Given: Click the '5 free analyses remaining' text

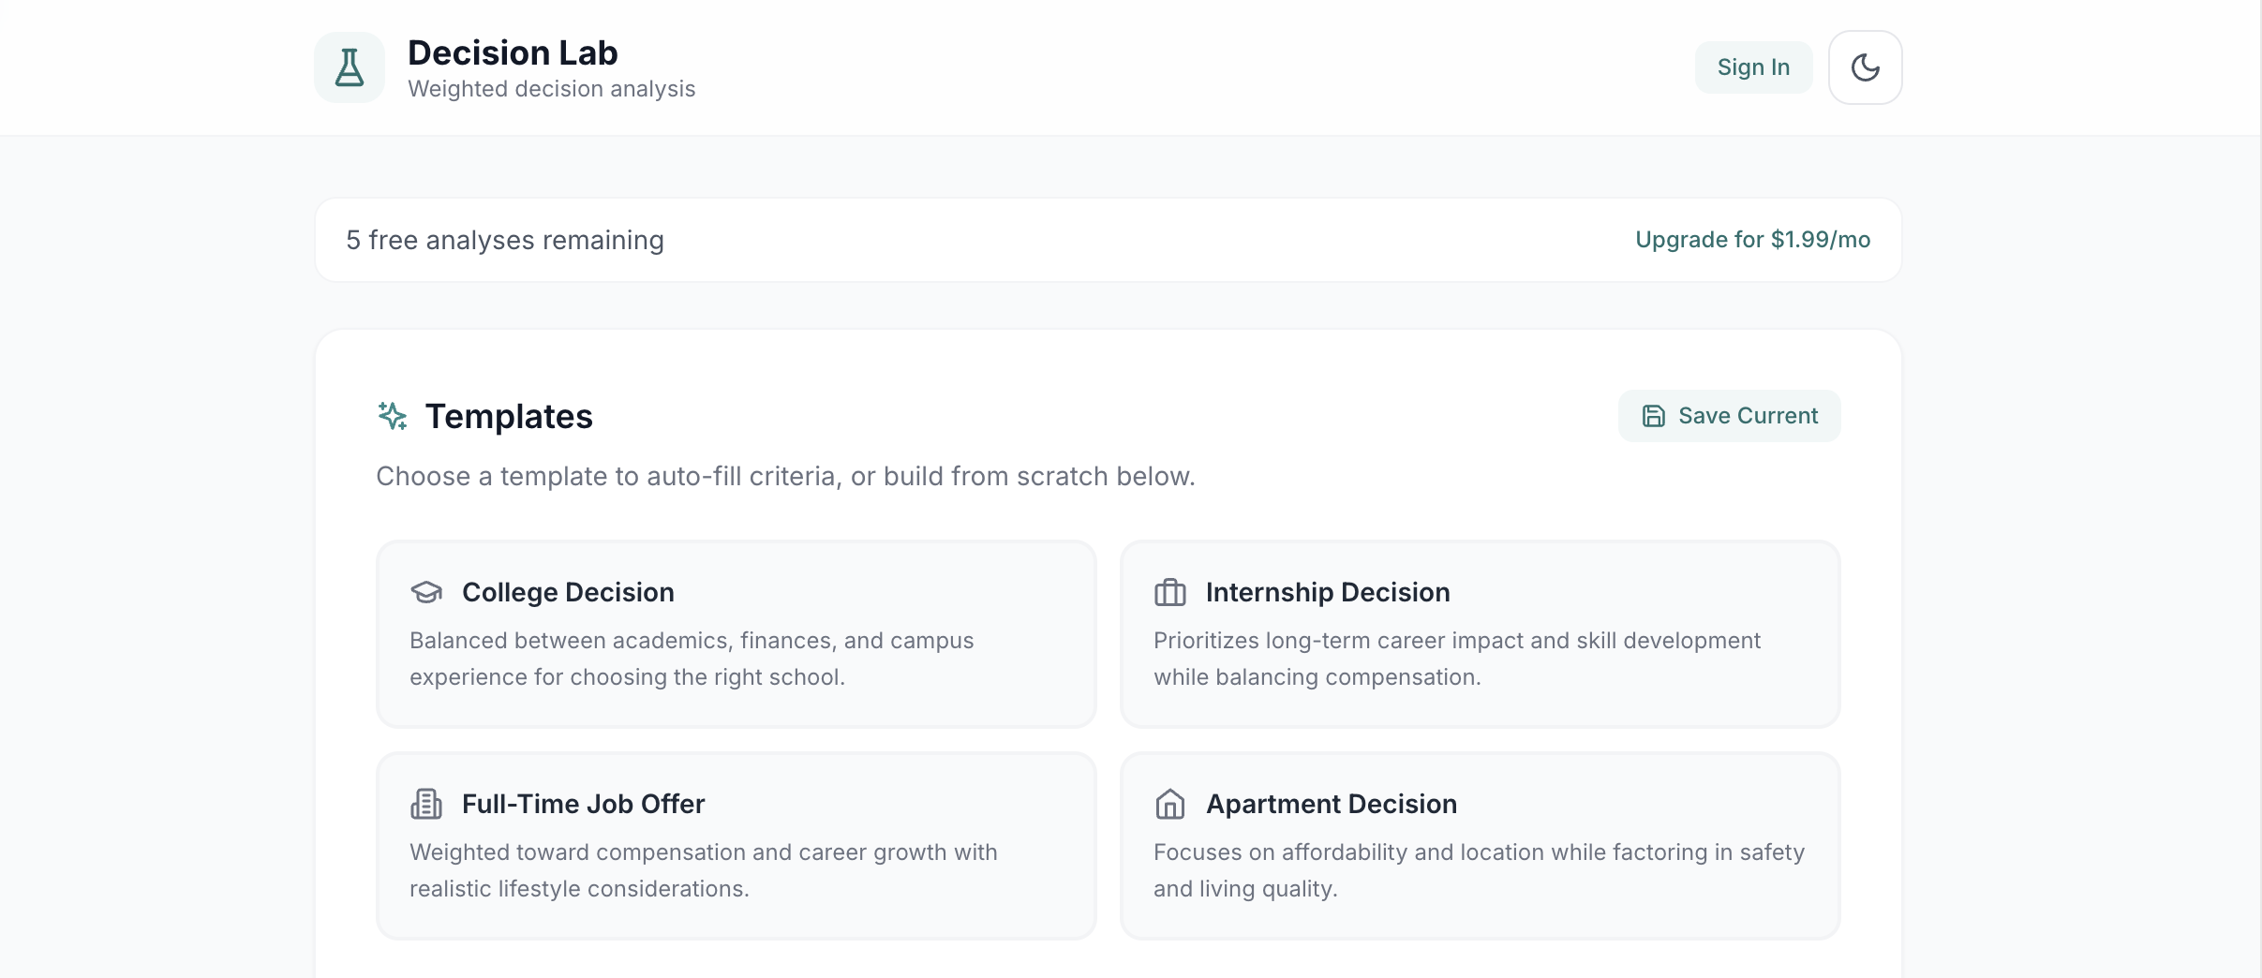Looking at the screenshot, I should (505, 240).
